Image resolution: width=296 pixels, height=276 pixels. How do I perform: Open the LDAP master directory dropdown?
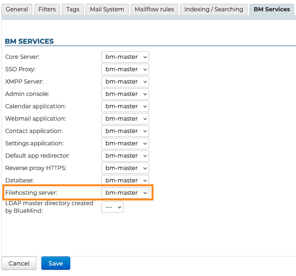[x=112, y=207]
